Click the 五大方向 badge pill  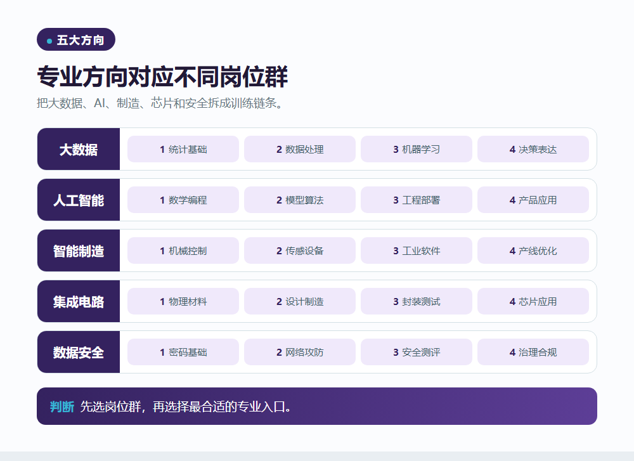[76, 39]
